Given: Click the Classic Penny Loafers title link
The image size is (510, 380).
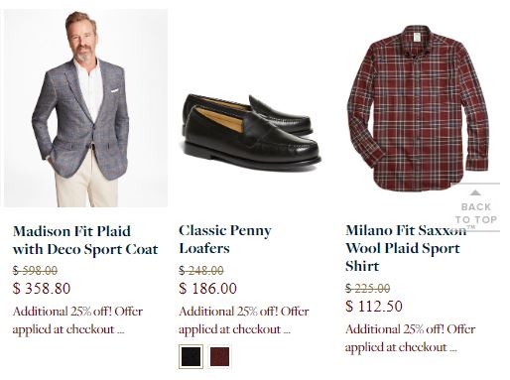Looking at the screenshot, I should point(225,239).
